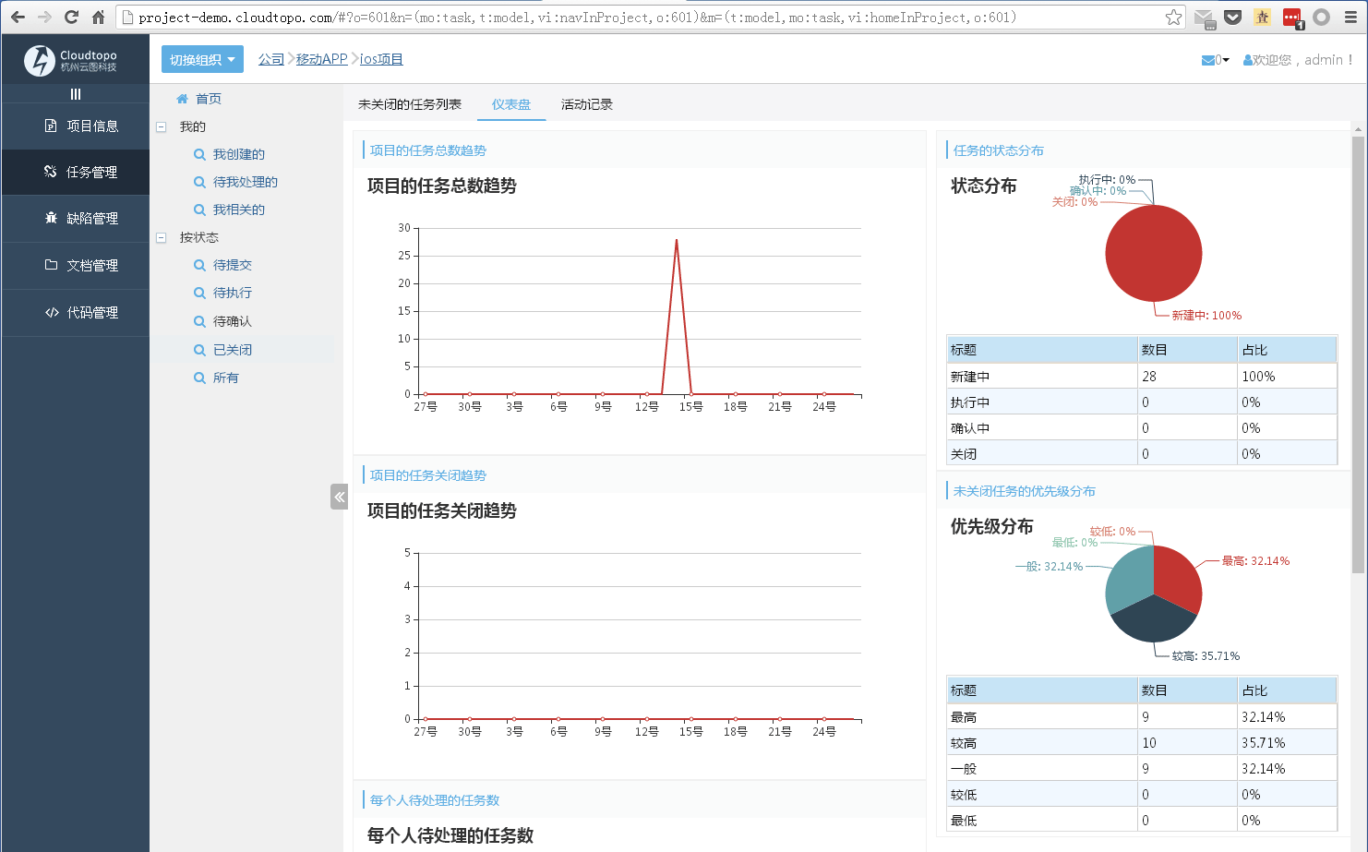1368x852 pixels.
Task: Click 最高: 32.14% pie label
Action: 1255,561
